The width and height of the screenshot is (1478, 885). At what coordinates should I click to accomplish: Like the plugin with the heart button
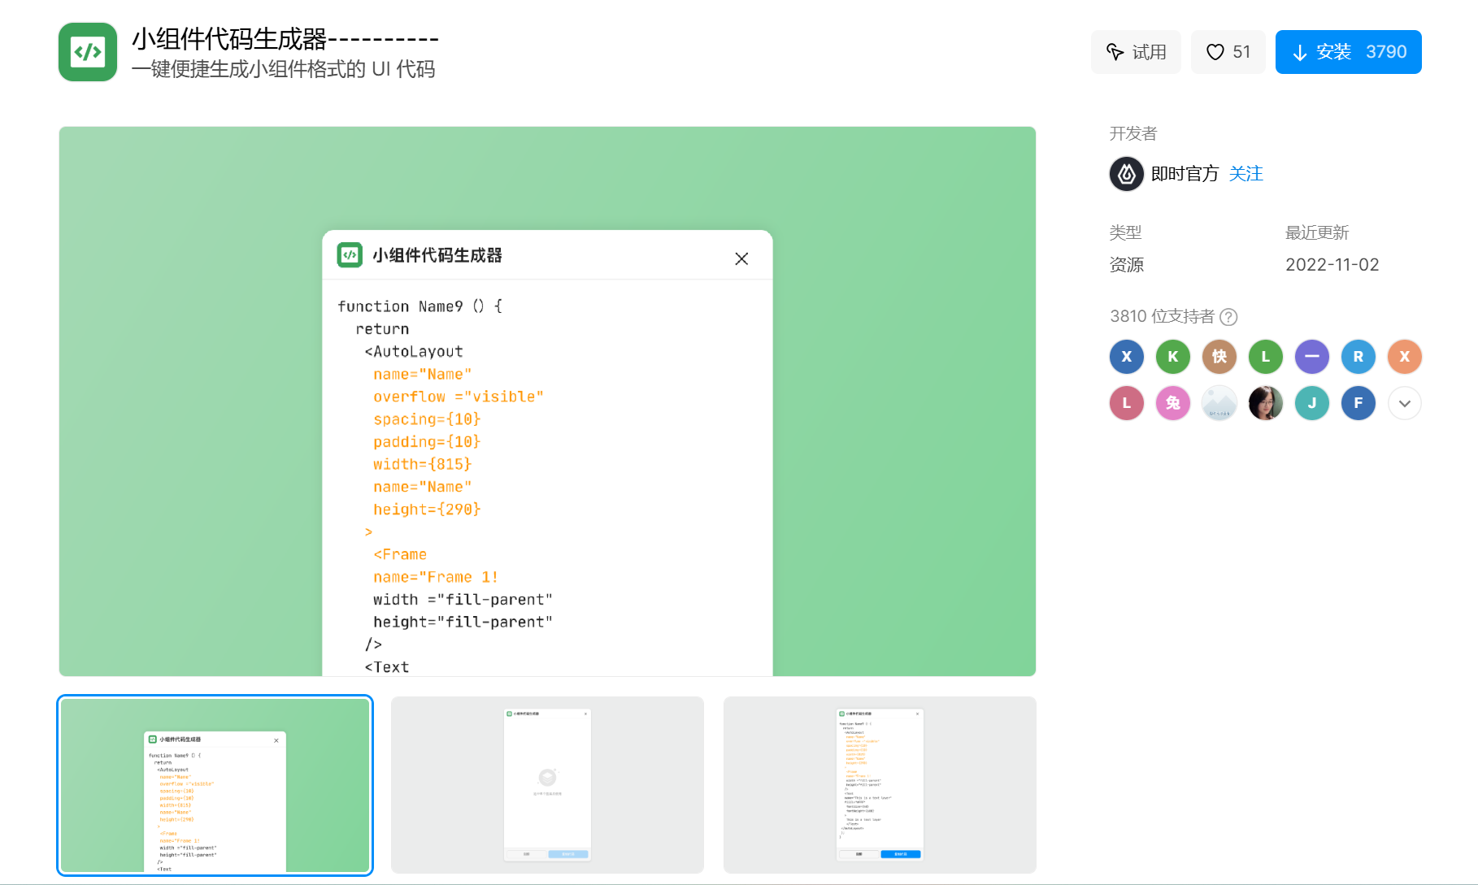(1228, 52)
